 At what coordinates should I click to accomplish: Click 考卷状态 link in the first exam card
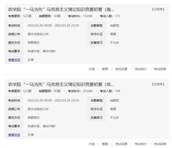pyautogui.click(x=14, y=60)
